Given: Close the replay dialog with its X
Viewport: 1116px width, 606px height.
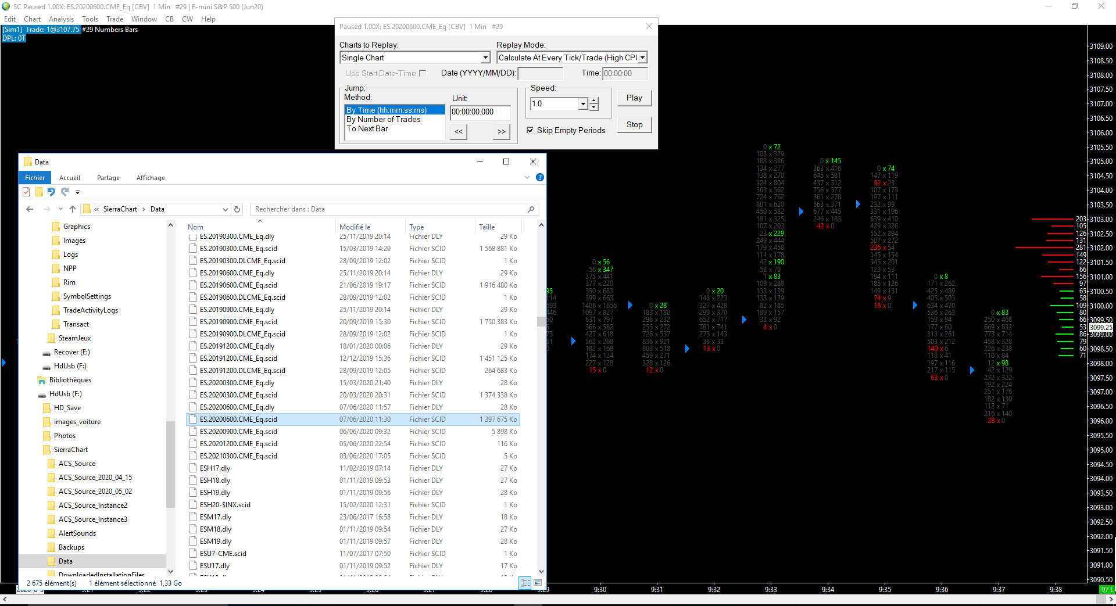Looking at the screenshot, I should (649, 26).
